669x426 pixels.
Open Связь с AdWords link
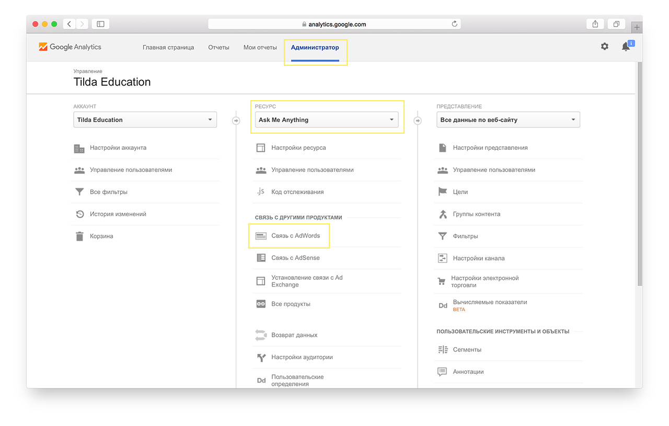pos(295,236)
